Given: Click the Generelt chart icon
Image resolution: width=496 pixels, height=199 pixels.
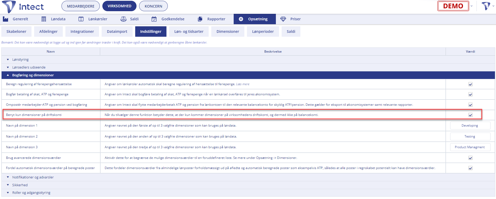Looking at the screenshot, I should coord(5,19).
